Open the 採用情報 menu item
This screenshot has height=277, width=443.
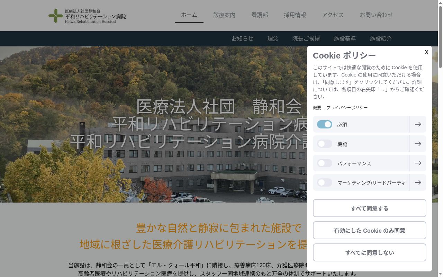295,15
